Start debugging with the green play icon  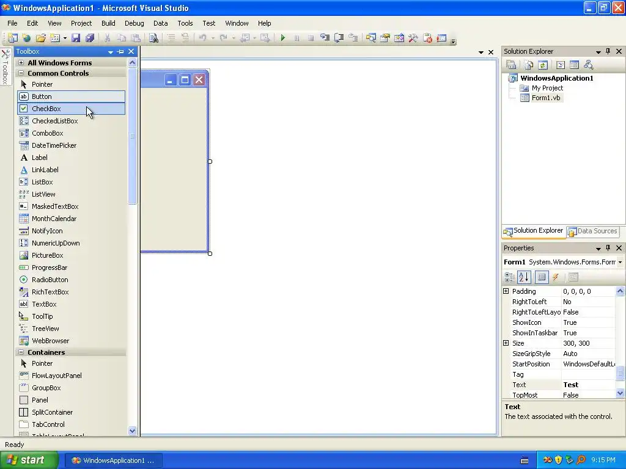[283, 38]
